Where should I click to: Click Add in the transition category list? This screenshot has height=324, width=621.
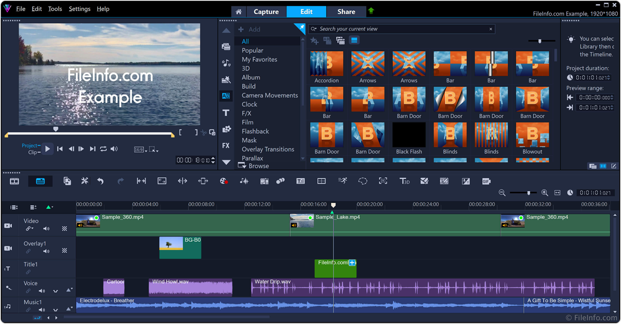tap(250, 29)
